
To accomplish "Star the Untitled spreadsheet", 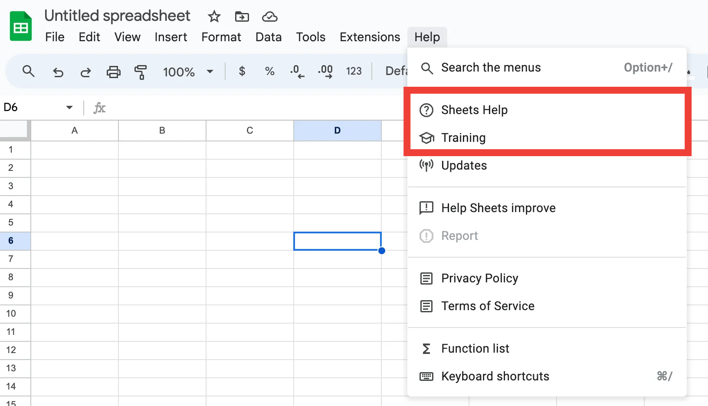I will [x=214, y=17].
